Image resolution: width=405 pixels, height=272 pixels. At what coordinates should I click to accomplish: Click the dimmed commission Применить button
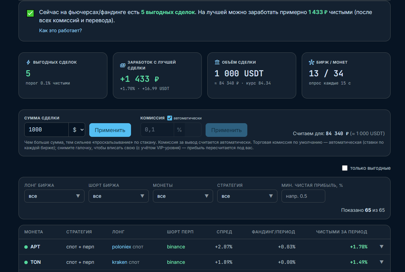click(226, 130)
